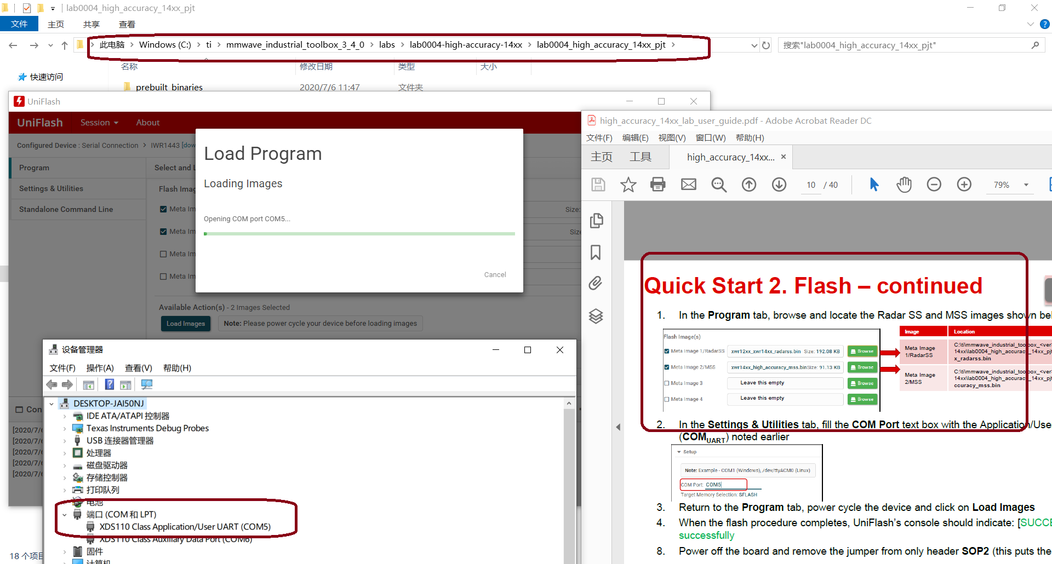
Task: Choose the Acrobat selection arrow tool
Action: [x=874, y=185]
